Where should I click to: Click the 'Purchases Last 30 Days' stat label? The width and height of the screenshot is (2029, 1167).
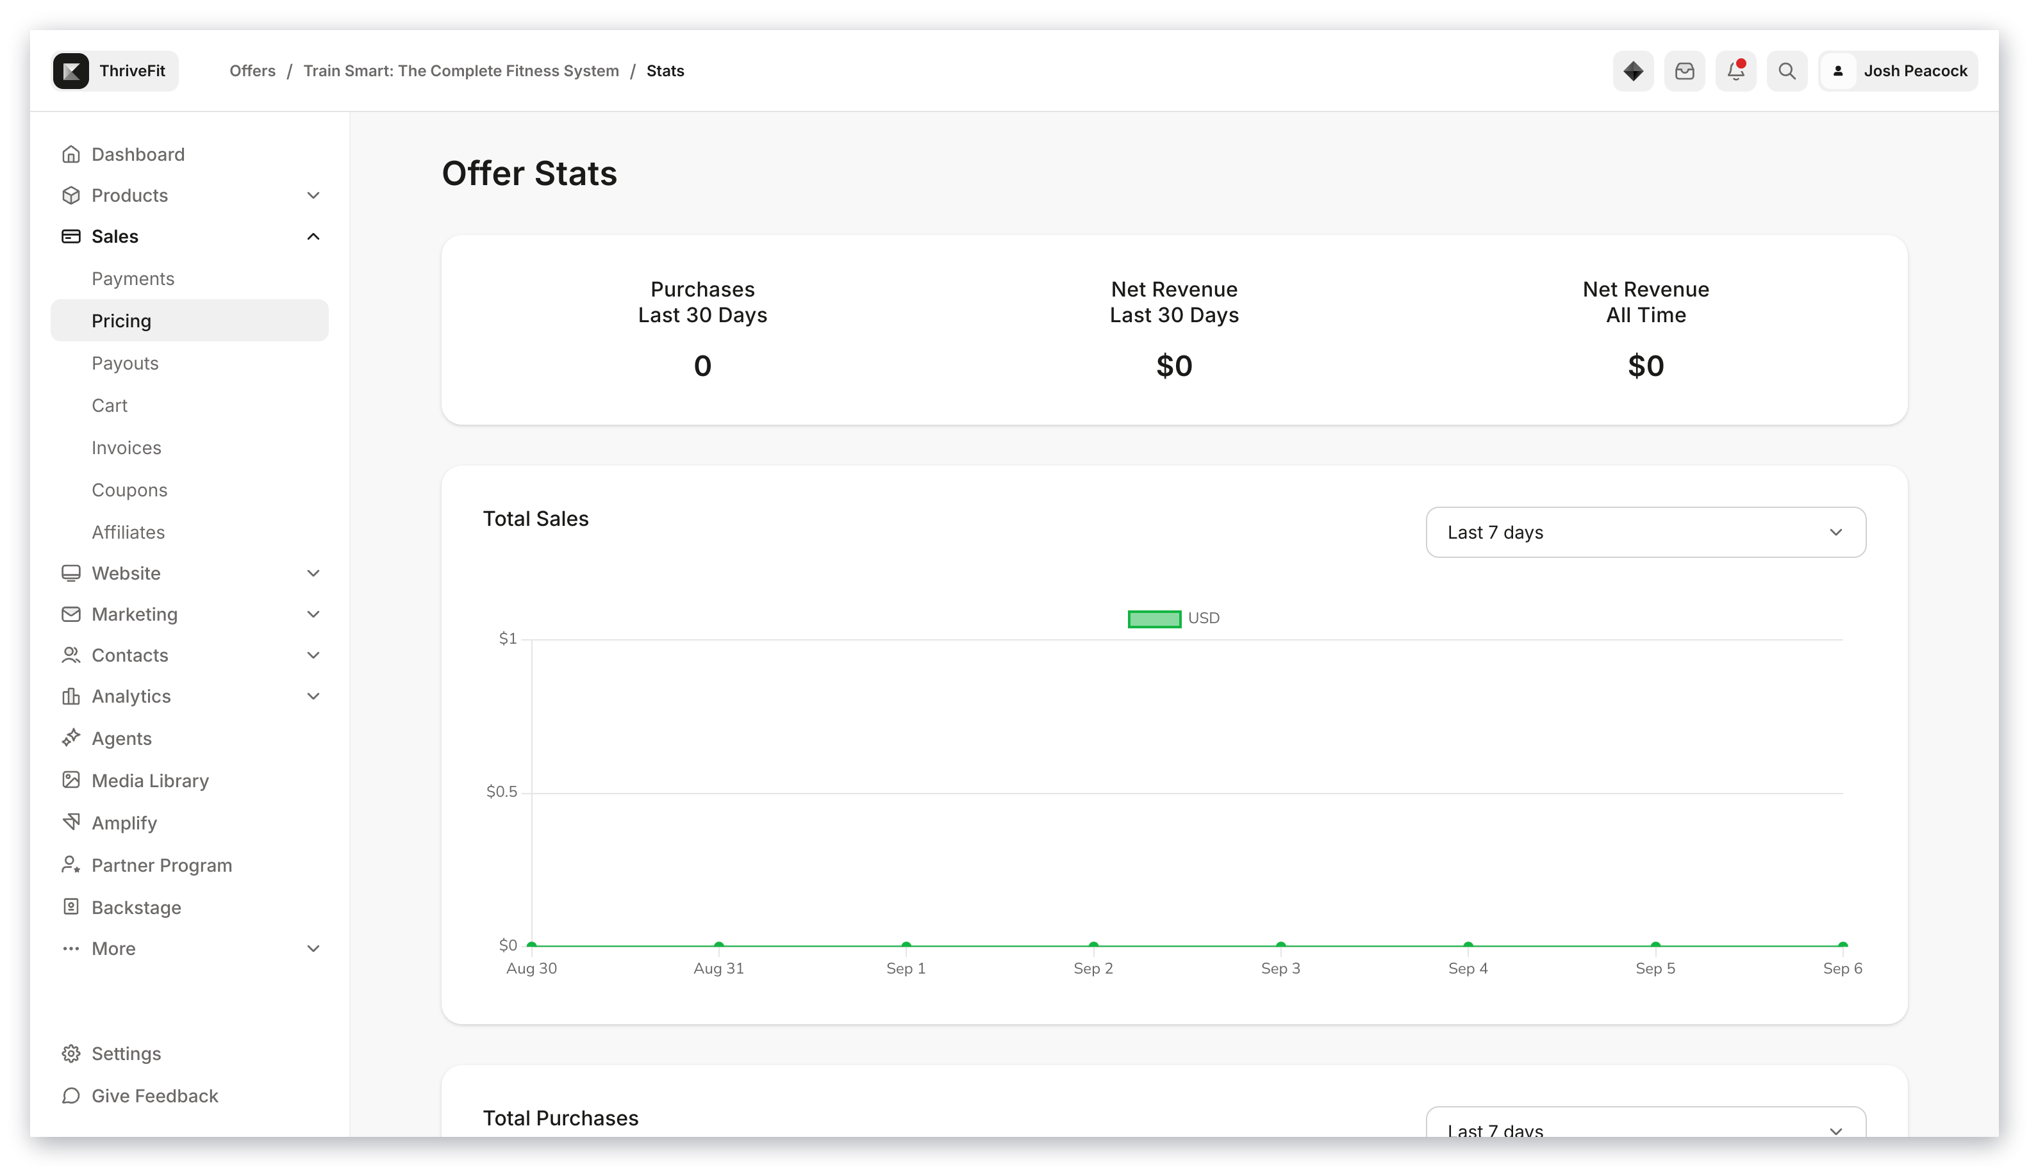[x=702, y=302]
